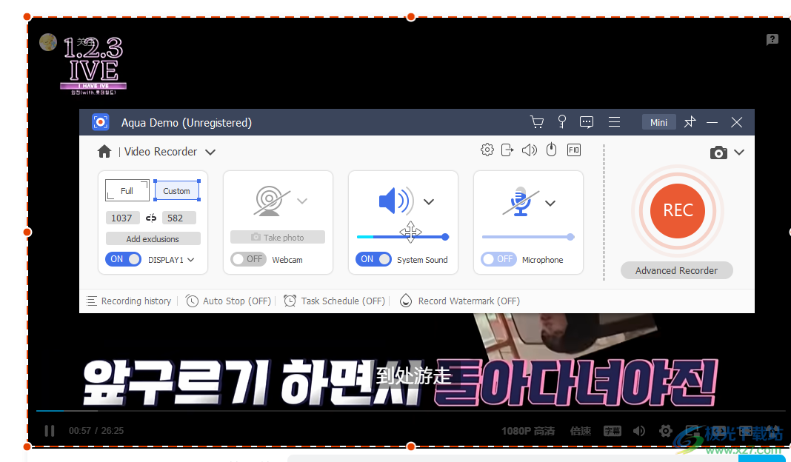
Task: Switch to Mini mode
Action: pos(658,122)
